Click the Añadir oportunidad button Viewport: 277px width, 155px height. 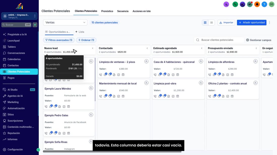(252, 23)
